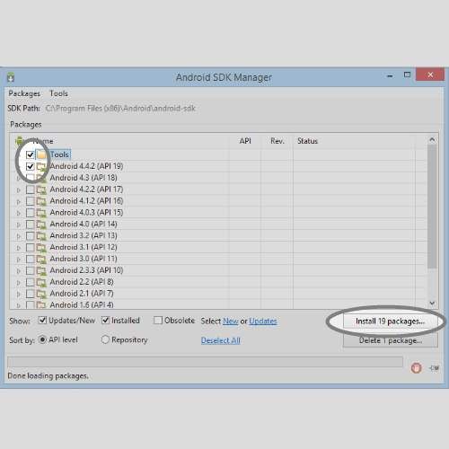Click the SDK Path text value
Image resolution: width=449 pixels, height=449 pixels.
click(x=120, y=109)
